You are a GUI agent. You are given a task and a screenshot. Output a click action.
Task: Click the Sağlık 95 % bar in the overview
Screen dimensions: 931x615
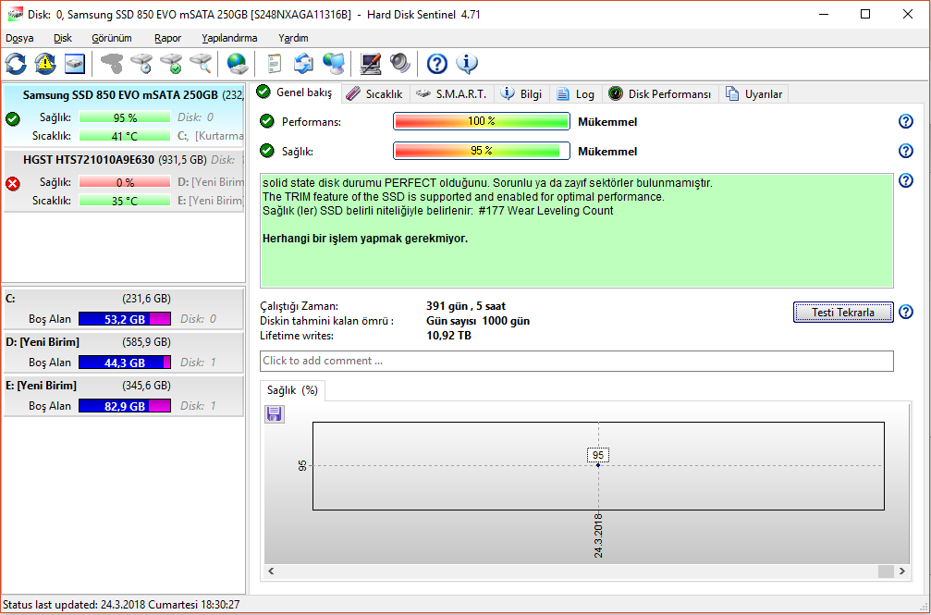coord(482,151)
